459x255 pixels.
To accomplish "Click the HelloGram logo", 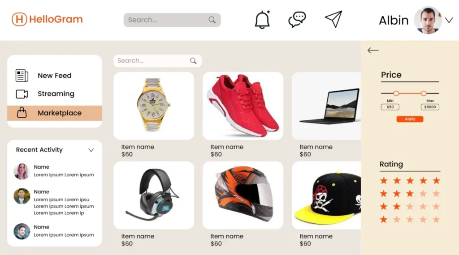I will click(x=48, y=19).
